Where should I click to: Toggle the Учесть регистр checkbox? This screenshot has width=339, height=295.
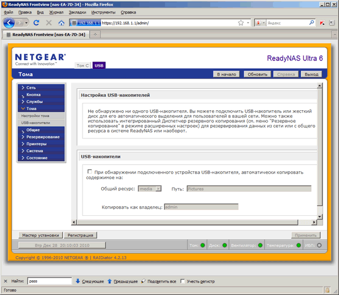coord(182,281)
